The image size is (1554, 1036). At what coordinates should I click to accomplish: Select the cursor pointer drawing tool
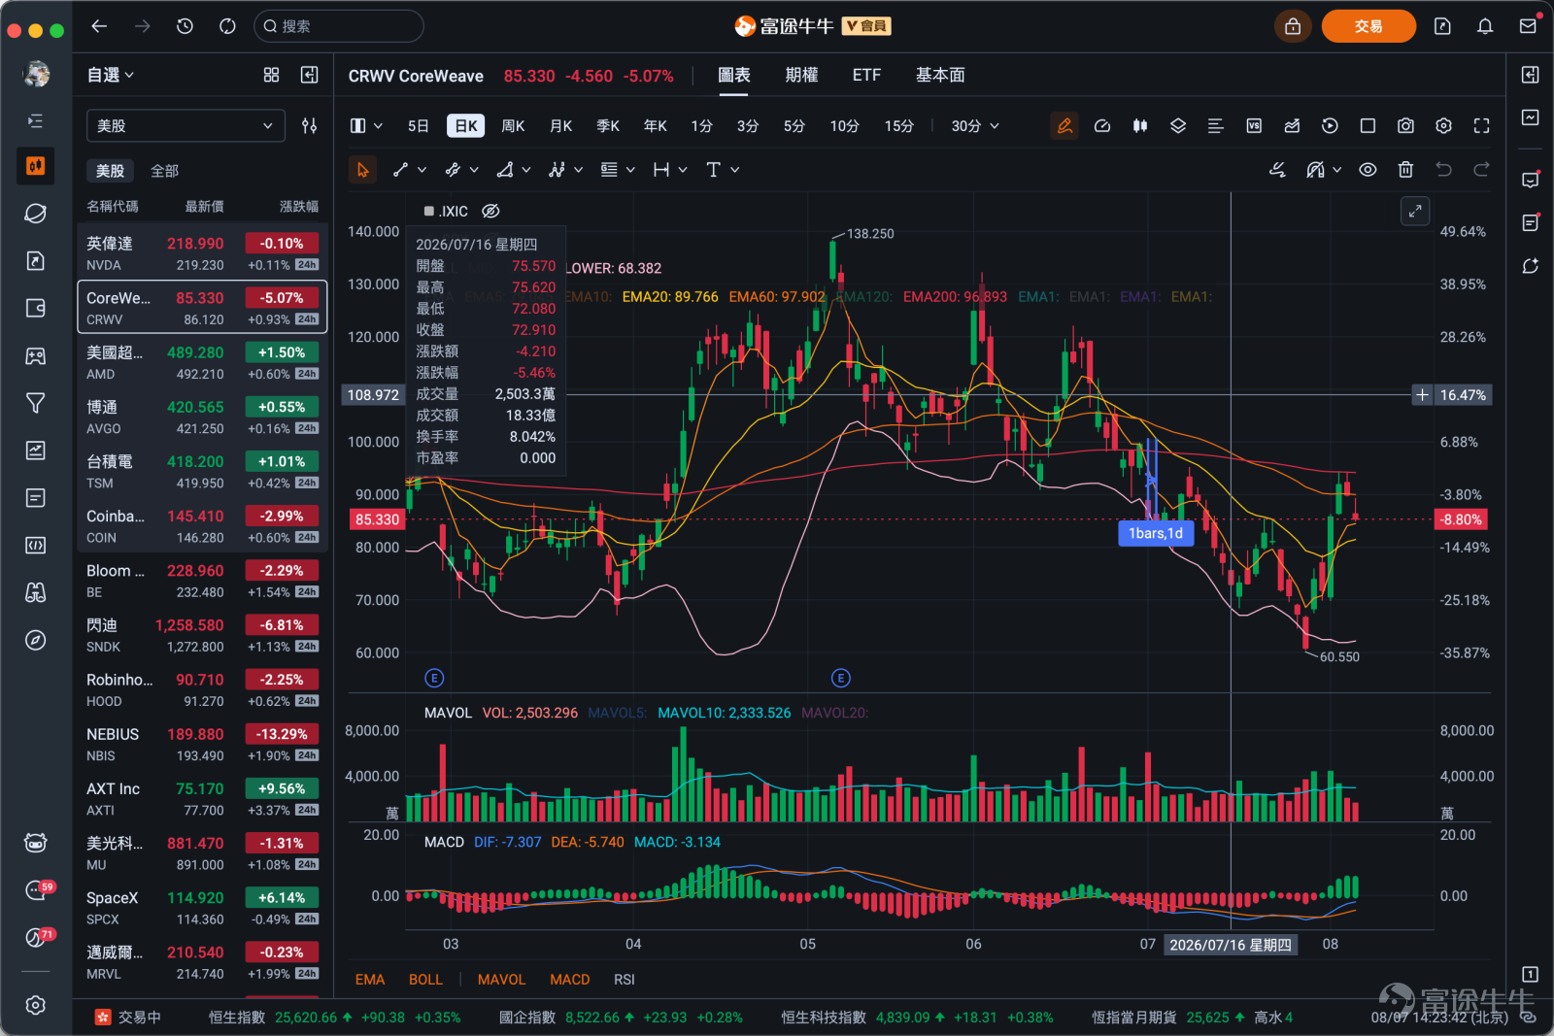[x=362, y=170]
